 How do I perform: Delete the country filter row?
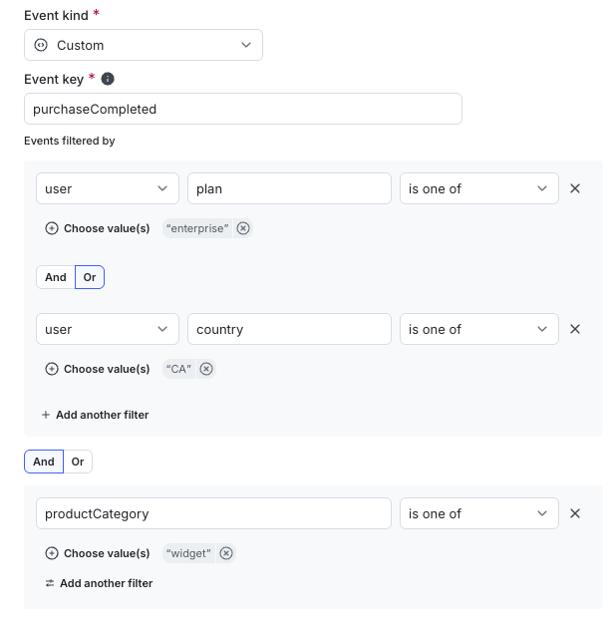(575, 329)
